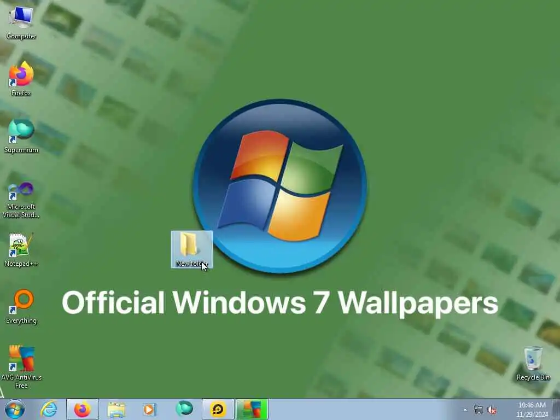This screenshot has height=420, width=560.
Task: Select the Microsoft Visual Studio shortcut
Action: click(21, 200)
